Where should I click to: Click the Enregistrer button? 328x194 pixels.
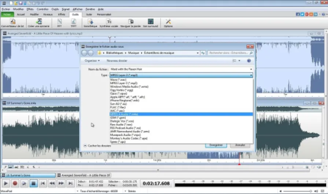[x=216, y=145]
